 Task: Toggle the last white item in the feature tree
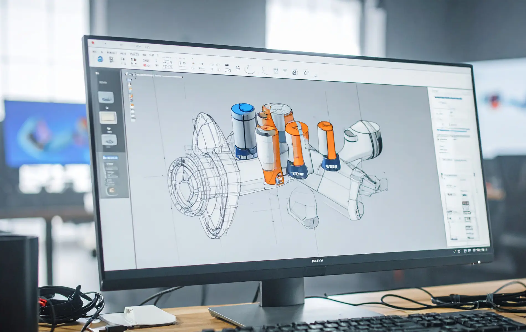pos(133,120)
